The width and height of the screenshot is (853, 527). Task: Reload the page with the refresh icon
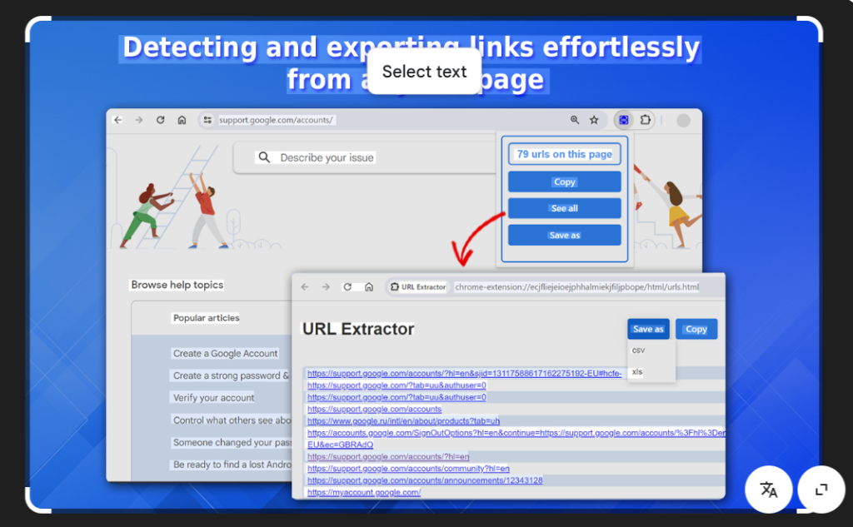[x=160, y=120]
